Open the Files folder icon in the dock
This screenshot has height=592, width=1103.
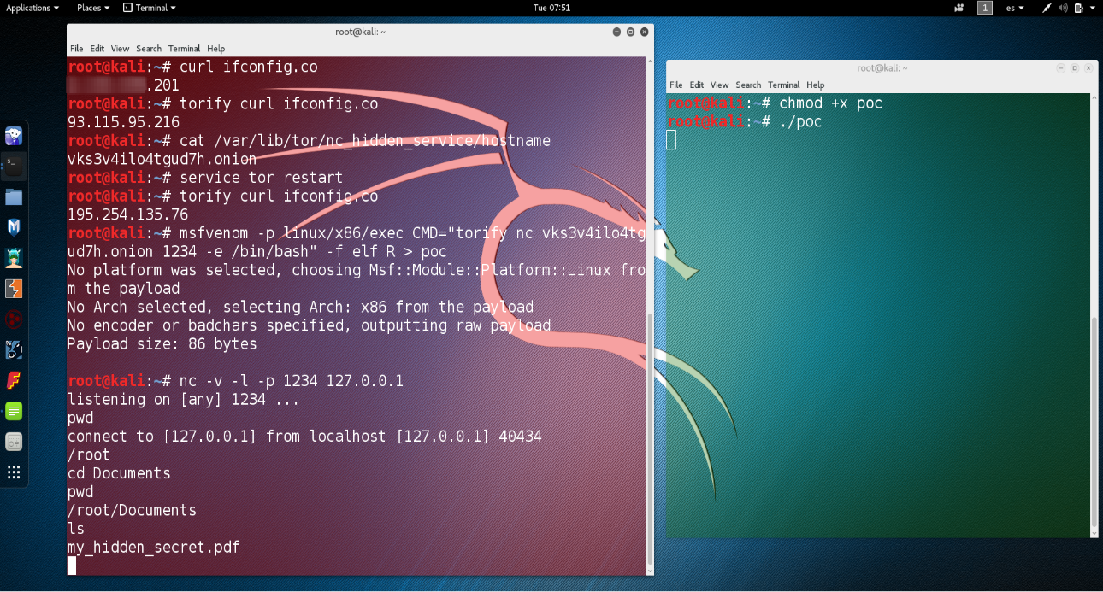click(14, 197)
